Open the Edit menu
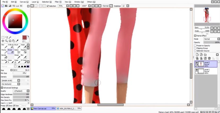This screenshot has width=220, height=113. coord(14,2)
